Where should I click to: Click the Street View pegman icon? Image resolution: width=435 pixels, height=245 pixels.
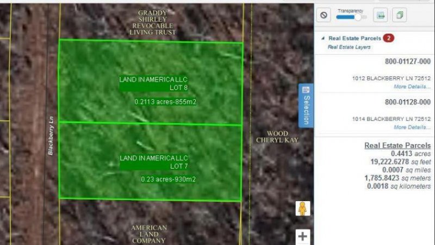coord(302,209)
